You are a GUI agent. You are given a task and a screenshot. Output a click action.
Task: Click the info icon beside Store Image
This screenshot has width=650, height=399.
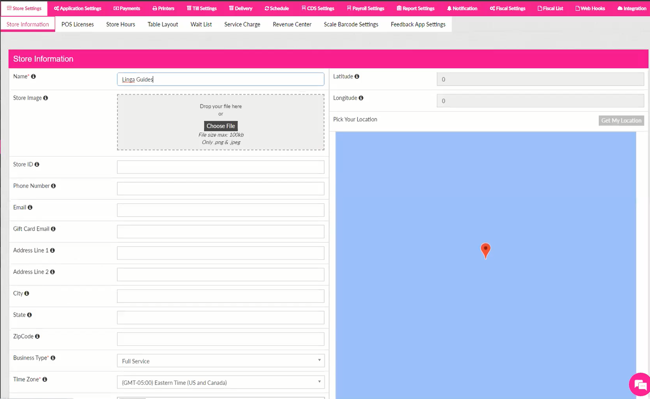46,98
